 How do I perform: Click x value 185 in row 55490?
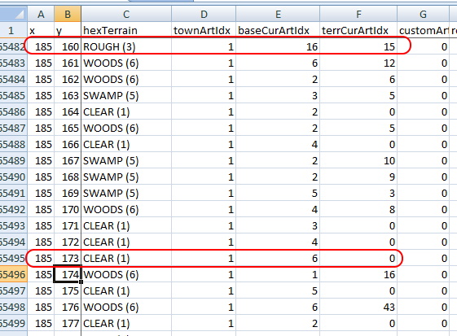(x=41, y=177)
